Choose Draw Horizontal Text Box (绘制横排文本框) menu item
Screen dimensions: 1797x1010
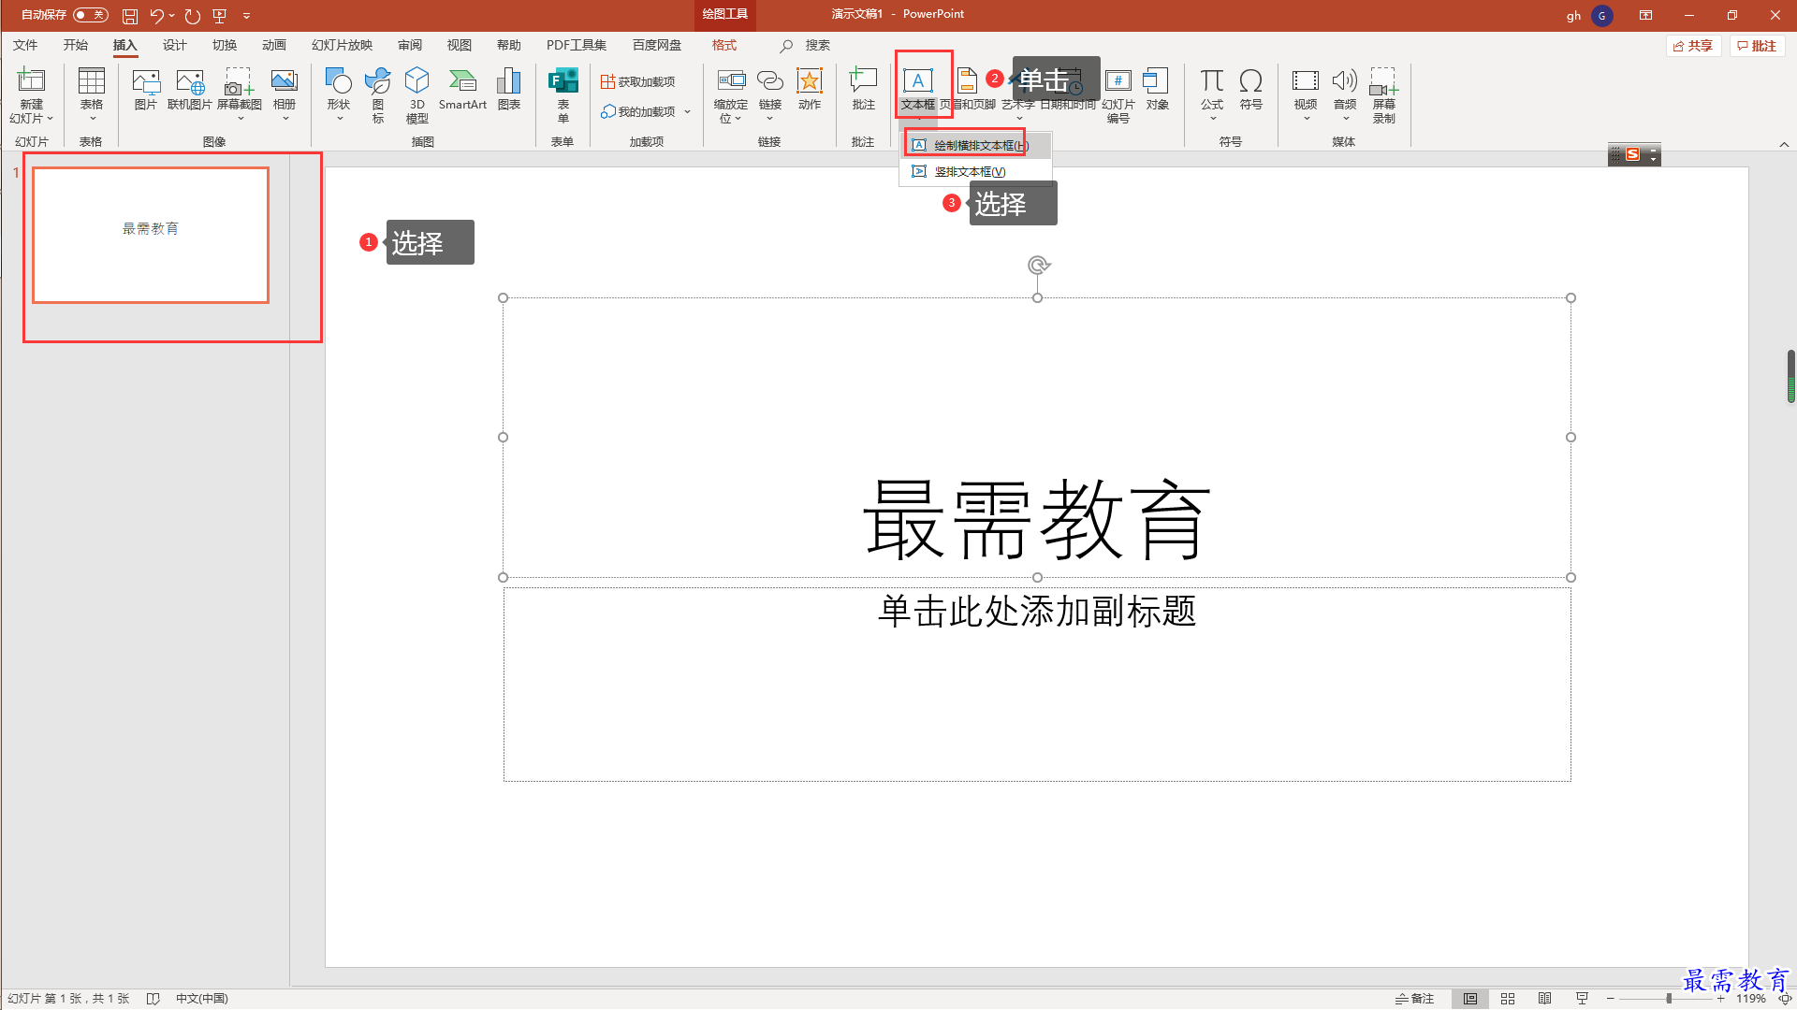pos(974,145)
